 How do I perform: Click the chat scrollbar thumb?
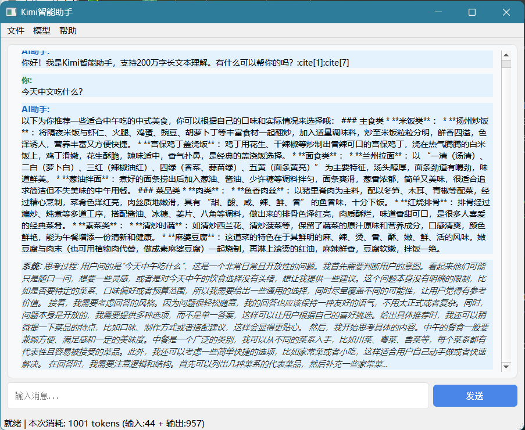pos(506,63)
